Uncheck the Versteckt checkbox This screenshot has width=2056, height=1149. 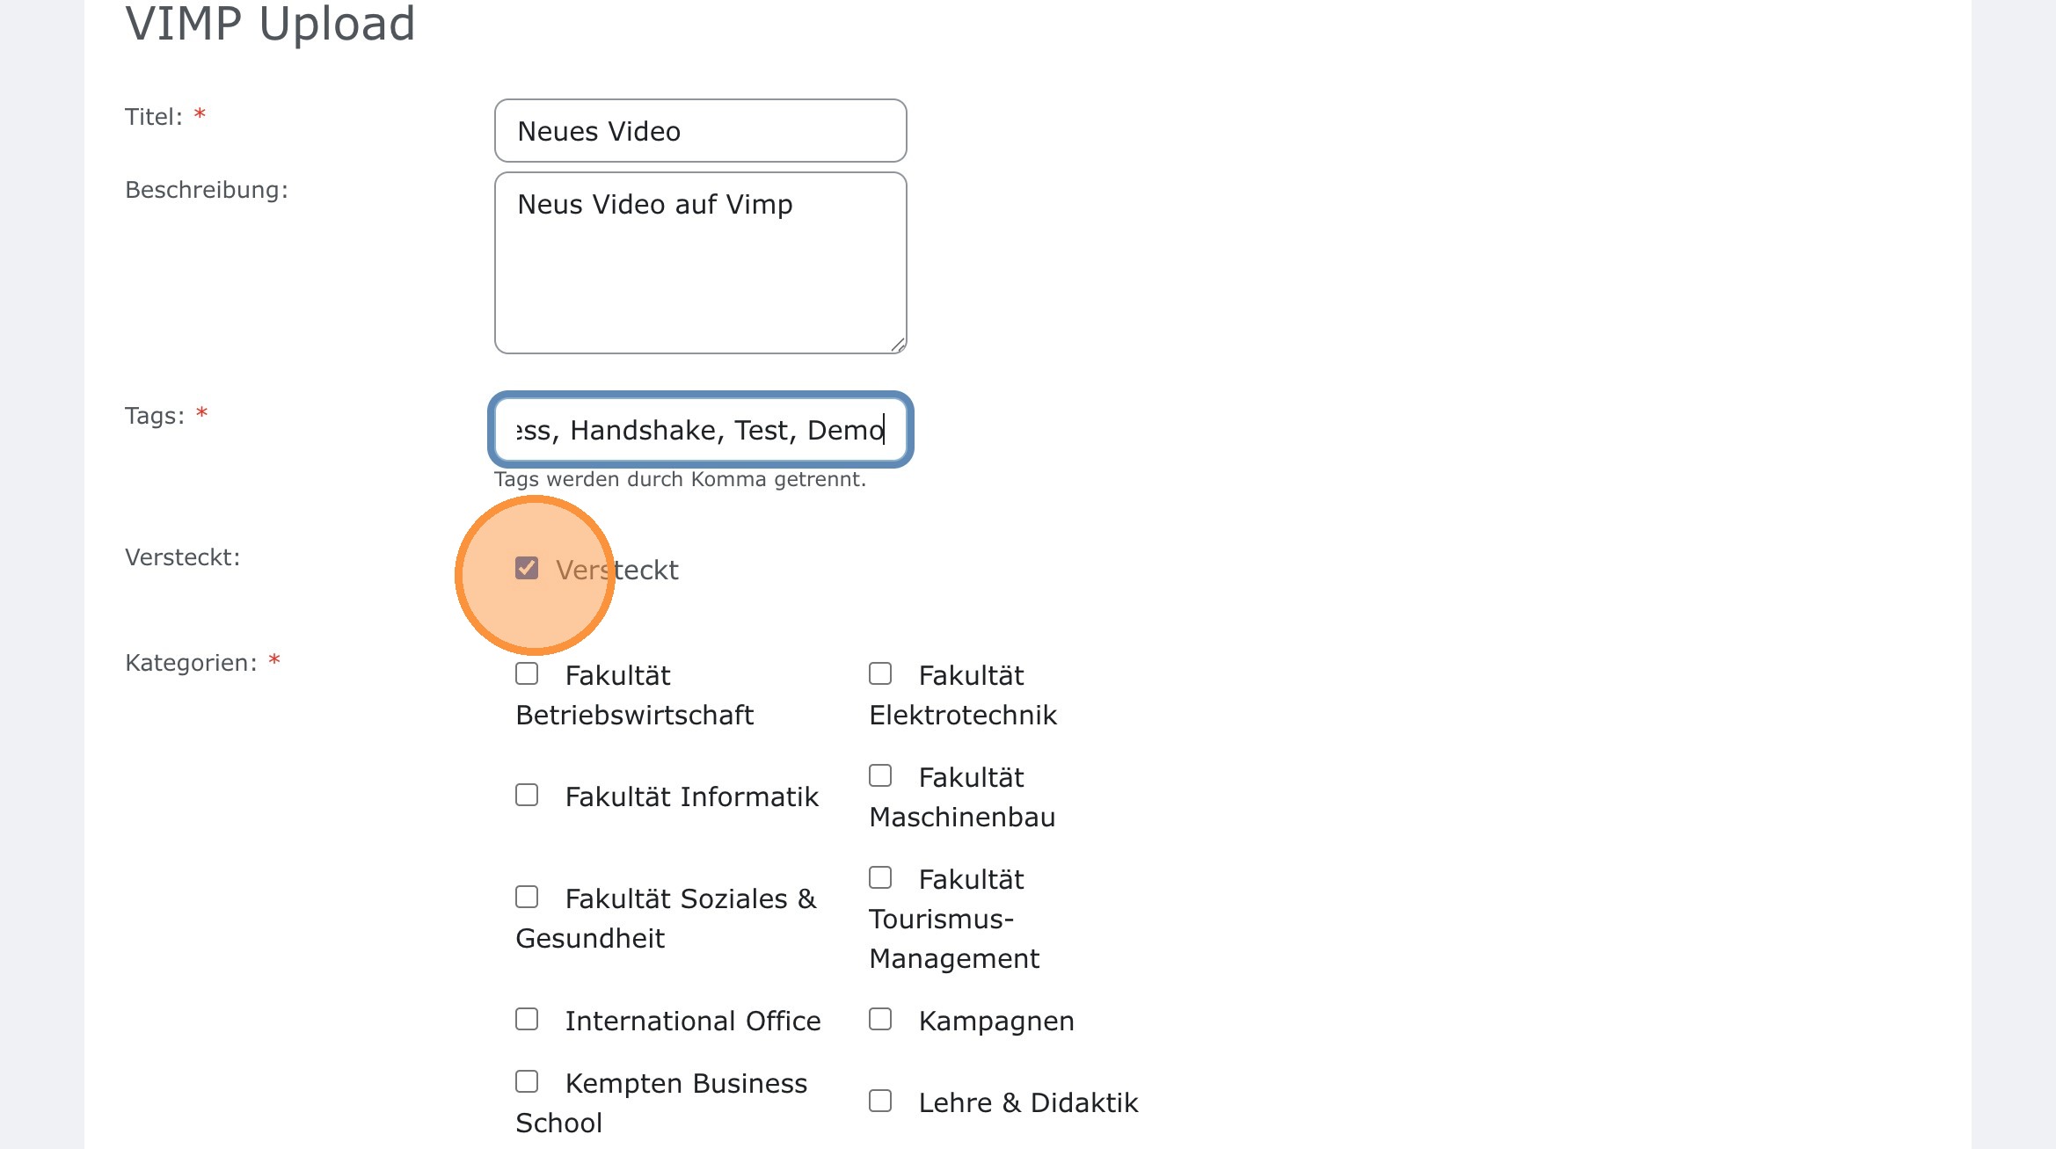click(x=528, y=570)
